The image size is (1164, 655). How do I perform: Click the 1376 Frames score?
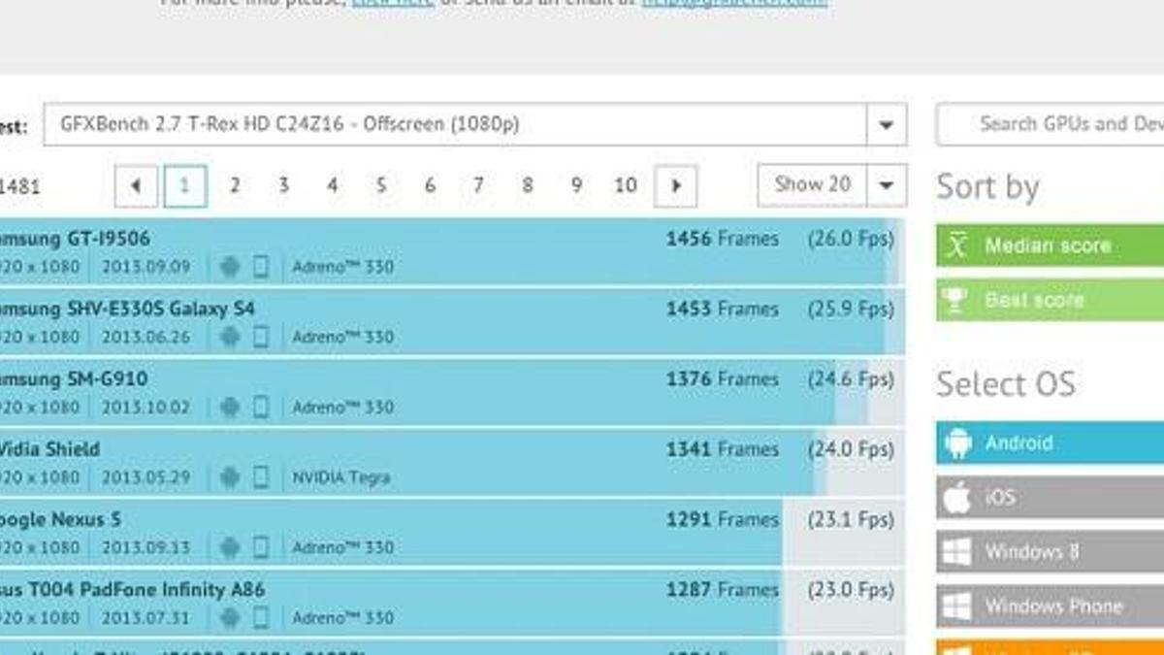[x=722, y=379]
